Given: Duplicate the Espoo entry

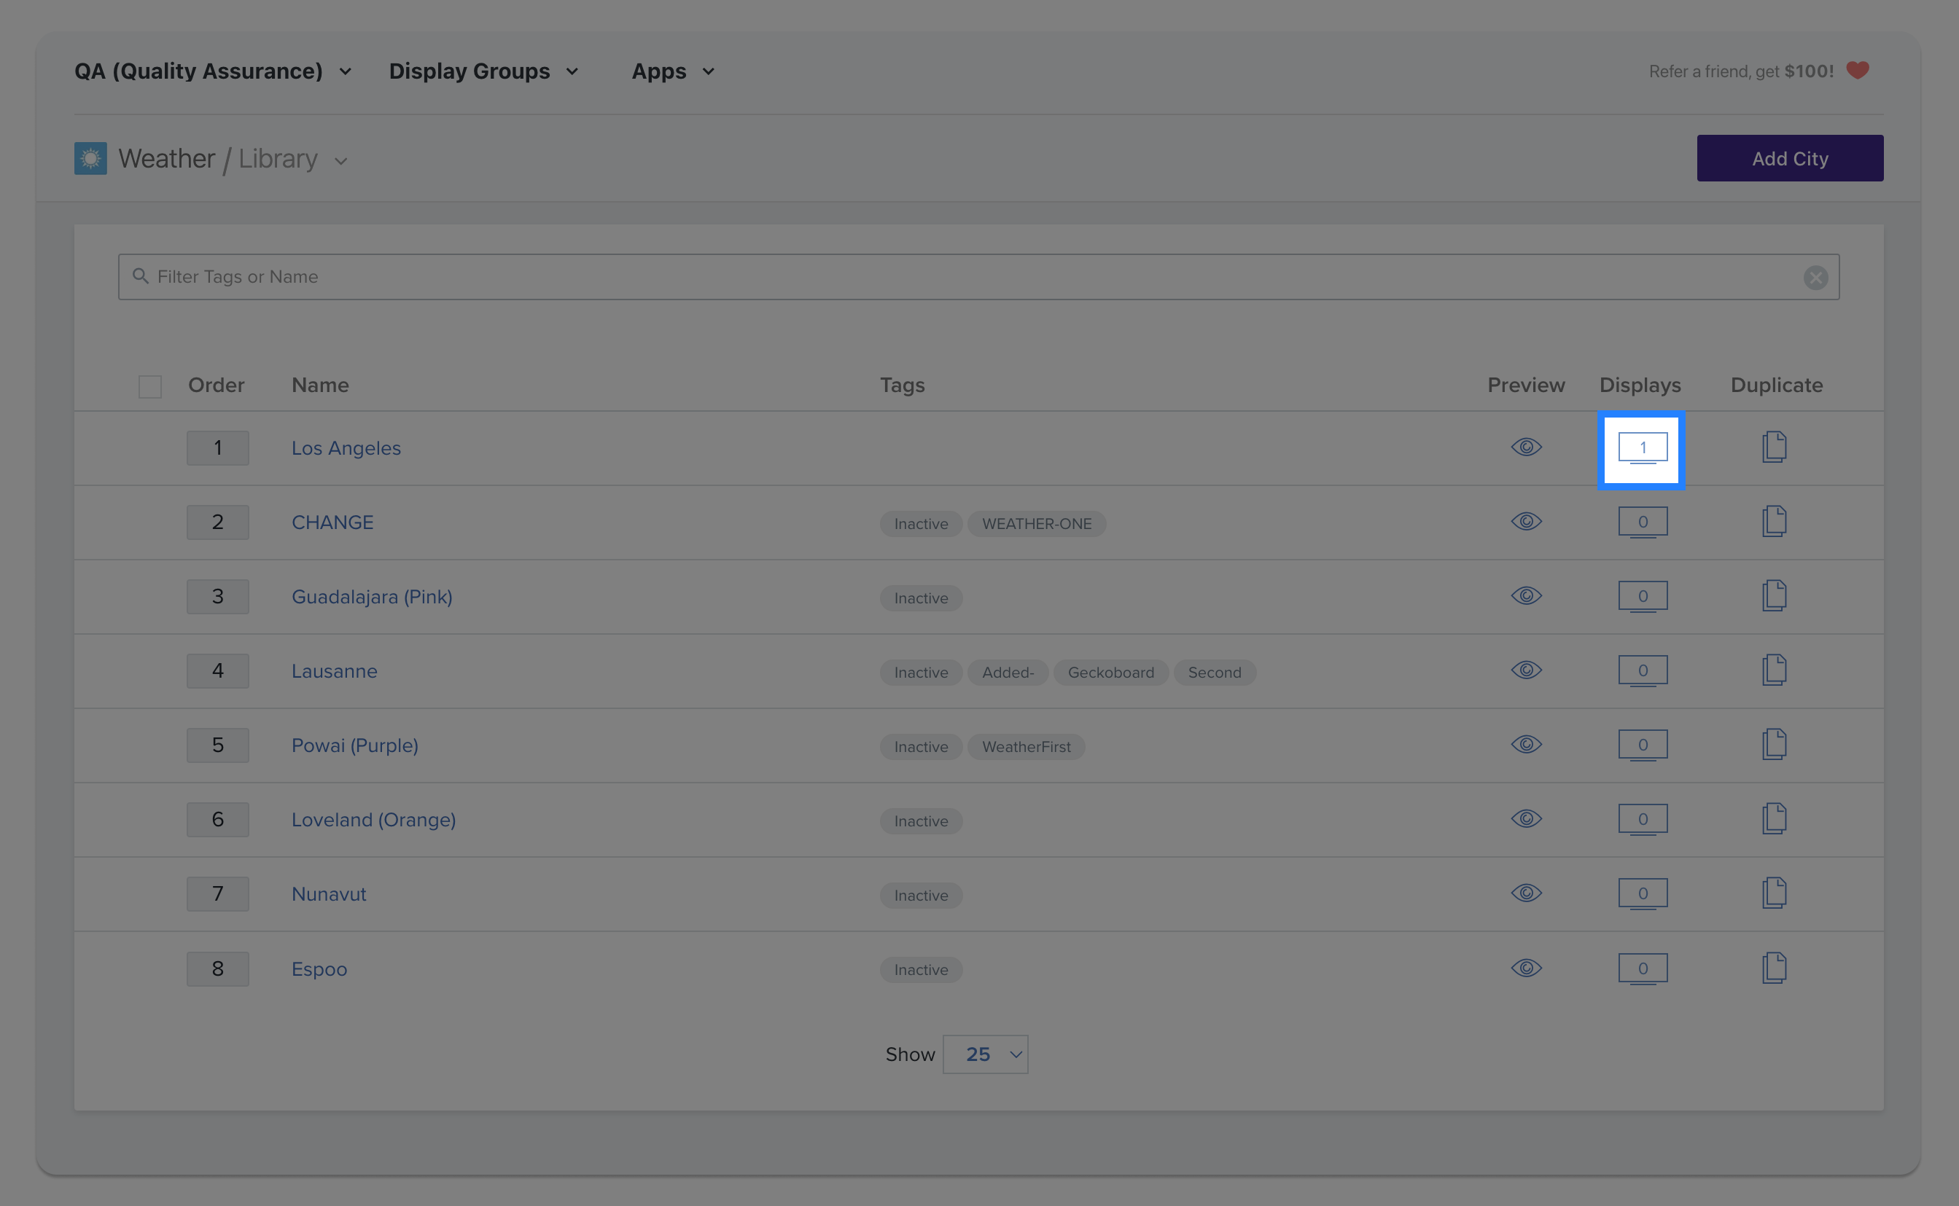Looking at the screenshot, I should [1774, 968].
